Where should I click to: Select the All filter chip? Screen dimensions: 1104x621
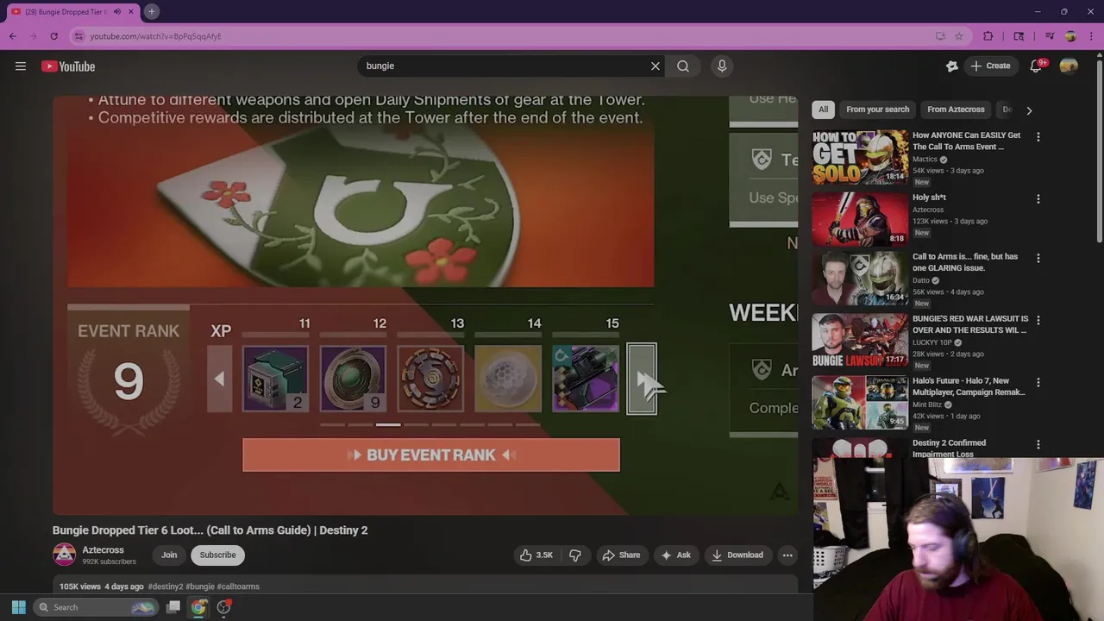tap(823, 110)
